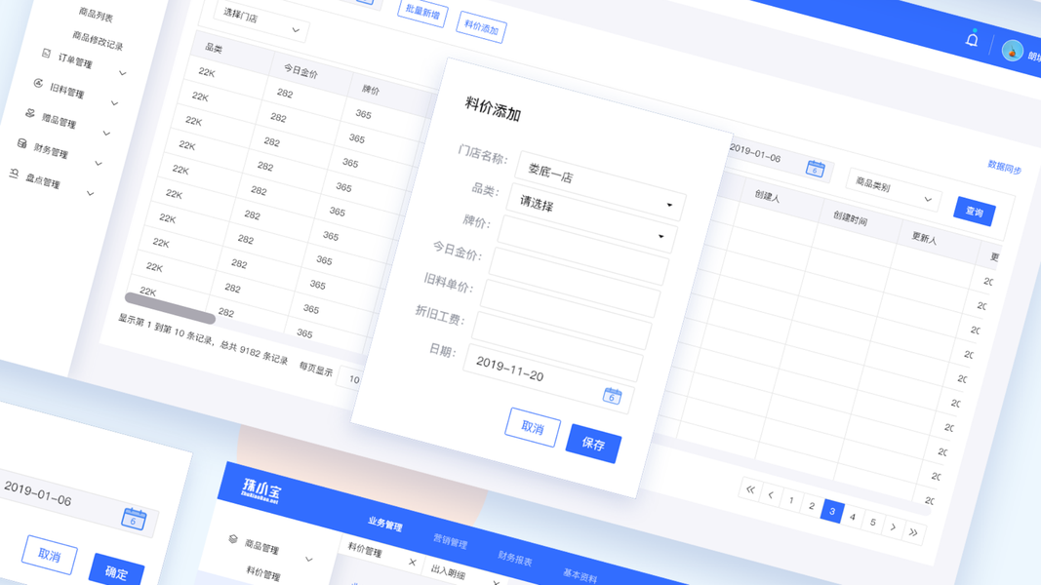Close the 出入明细 tab
This screenshot has width=1041, height=585.
coord(496,582)
